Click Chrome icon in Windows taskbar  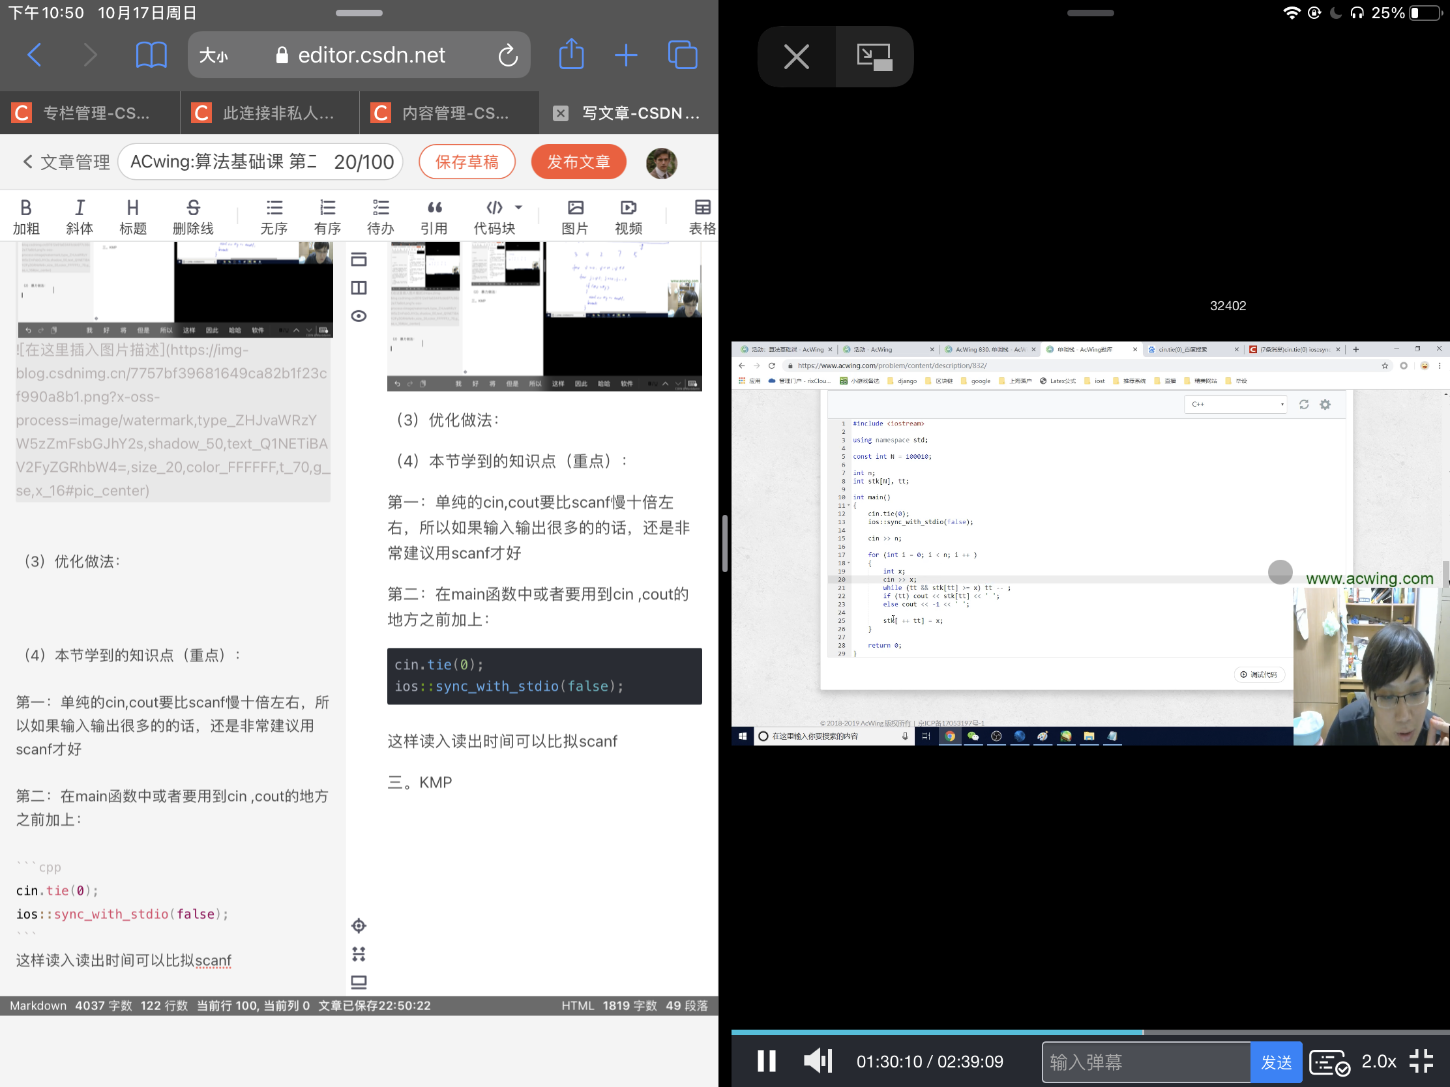click(x=949, y=736)
